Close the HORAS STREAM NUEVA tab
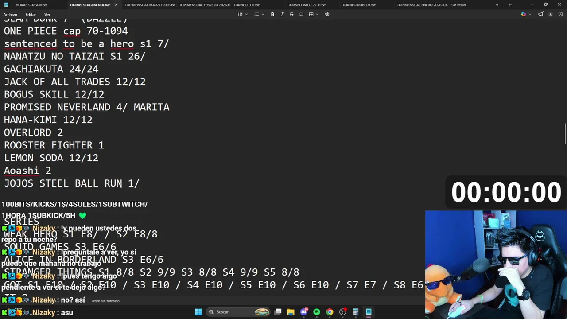Image resolution: width=567 pixels, height=319 pixels. (116, 5)
